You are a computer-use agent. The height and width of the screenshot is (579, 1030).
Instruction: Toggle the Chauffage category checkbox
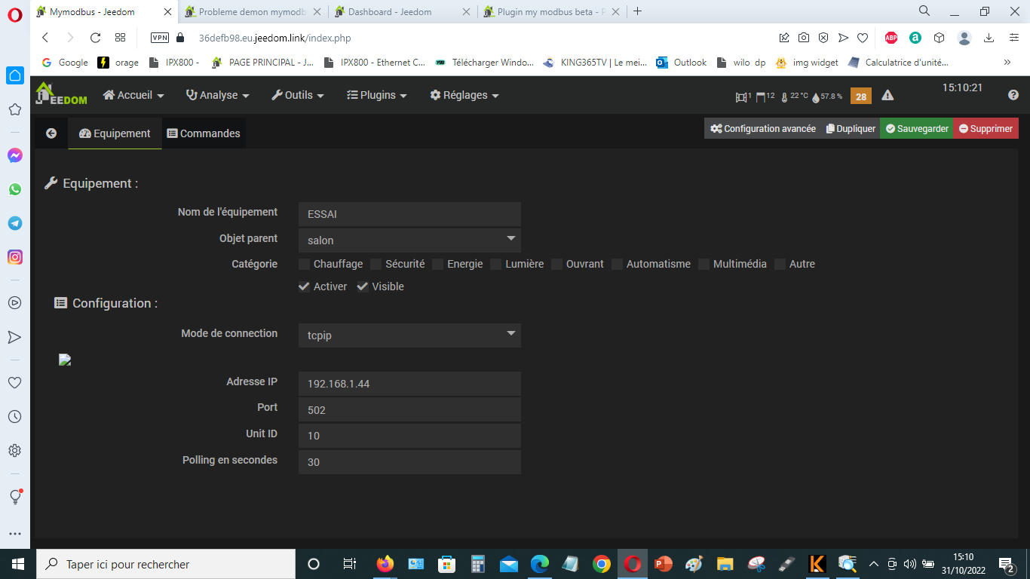304,264
